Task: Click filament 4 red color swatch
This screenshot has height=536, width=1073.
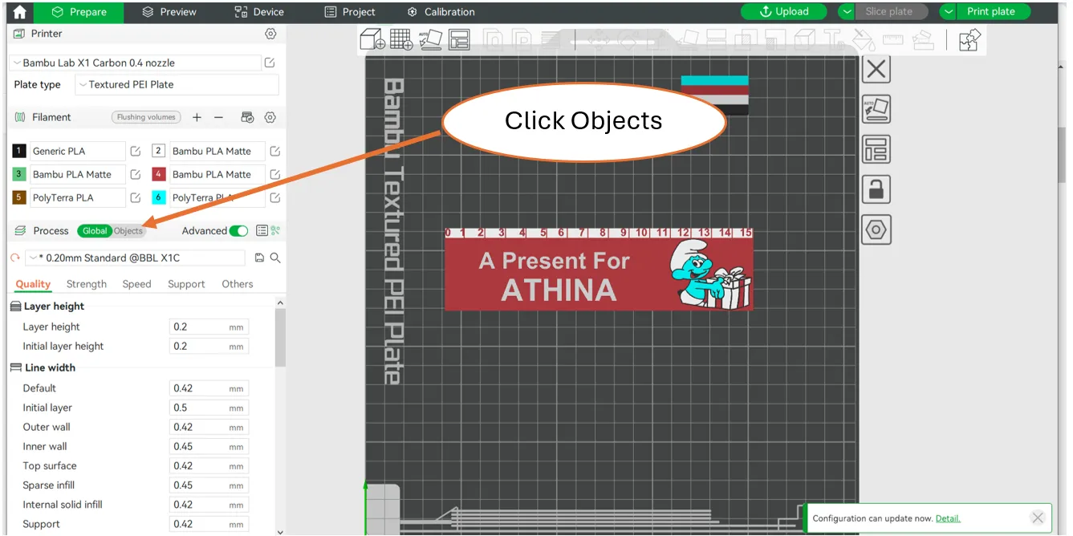Action: [158, 174]
